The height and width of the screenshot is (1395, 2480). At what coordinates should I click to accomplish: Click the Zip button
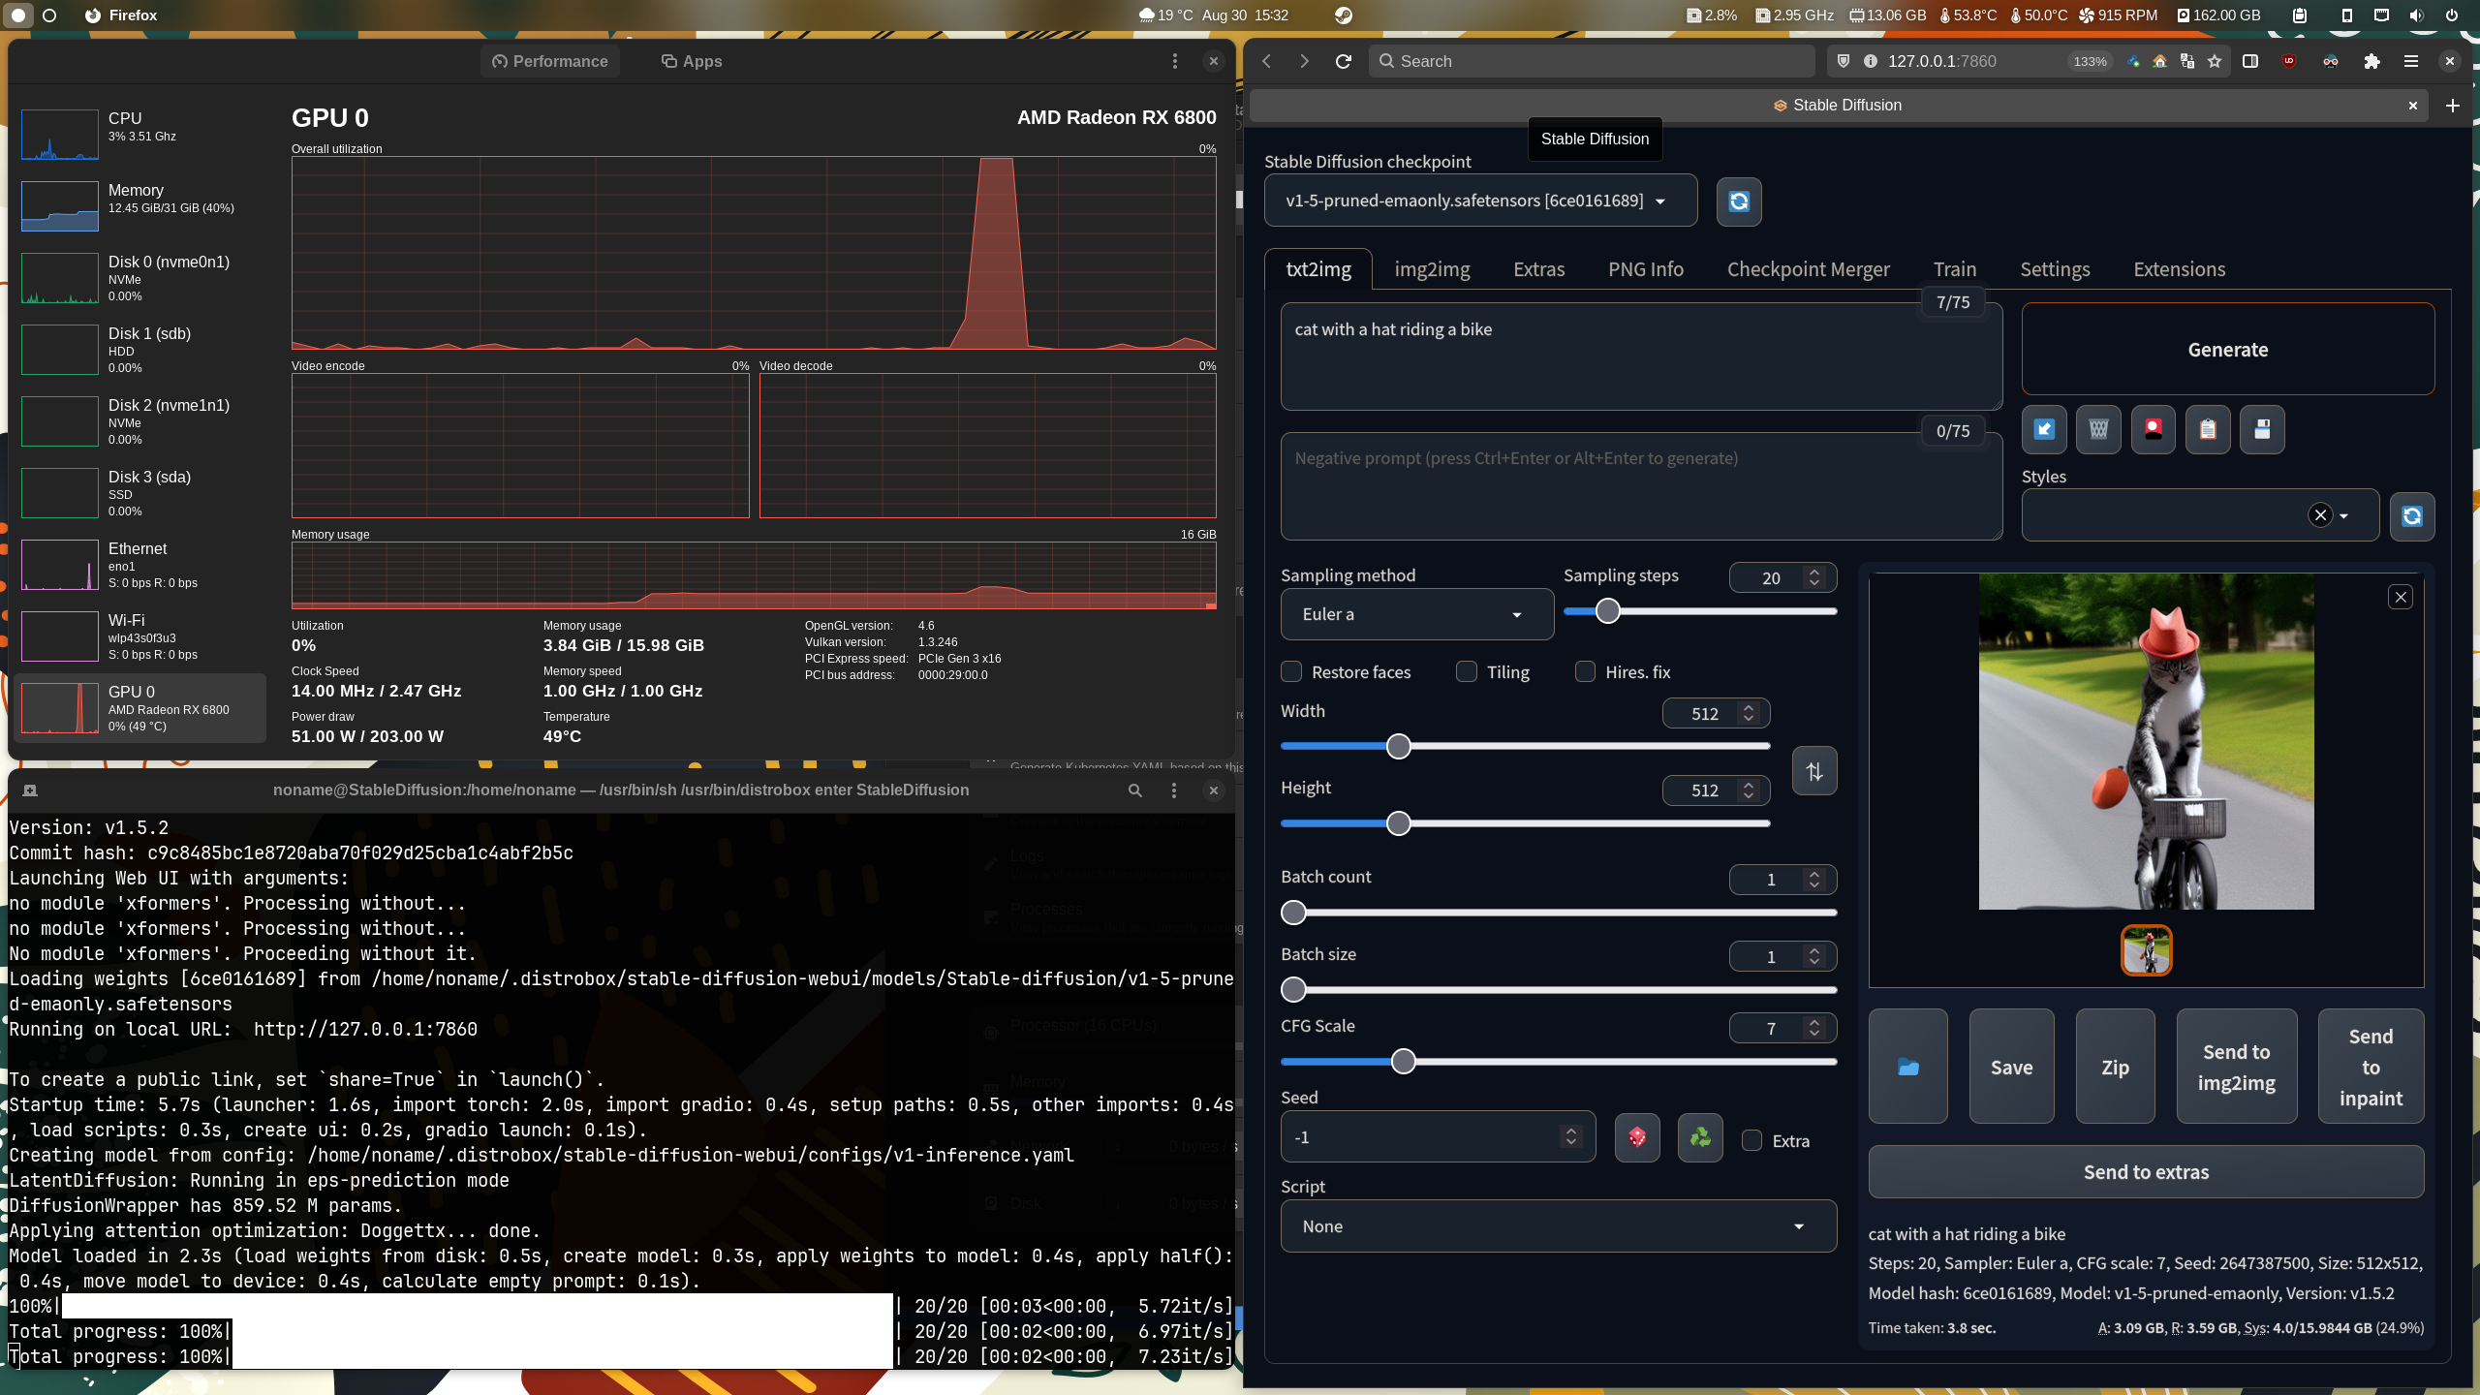pyautogui.click(x=2116, y=1067)
